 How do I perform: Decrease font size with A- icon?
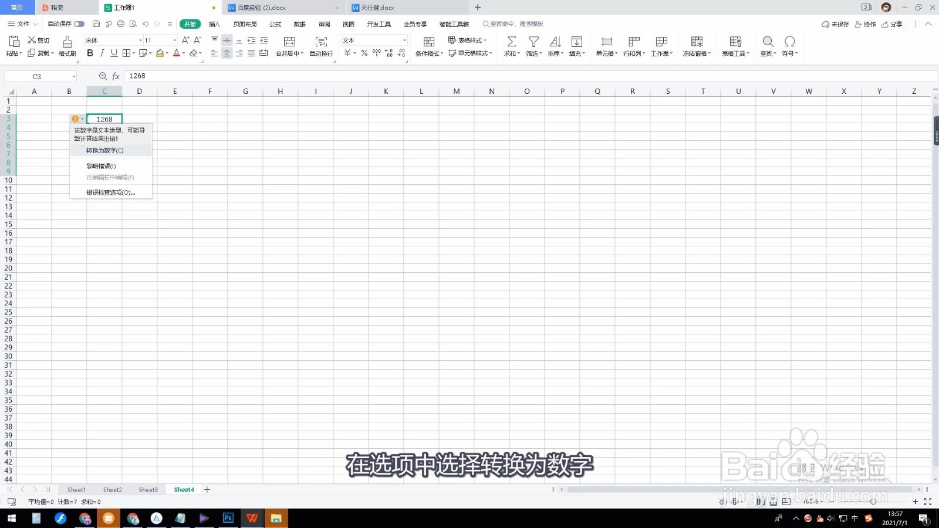(x=197, y=40)
